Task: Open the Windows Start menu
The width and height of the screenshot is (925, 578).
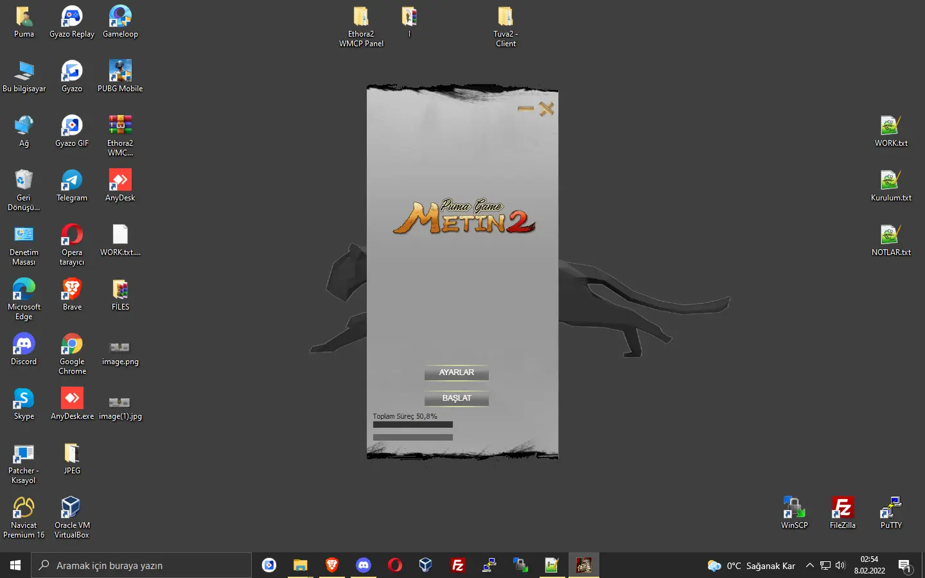Action: click(x=15, y=565)
